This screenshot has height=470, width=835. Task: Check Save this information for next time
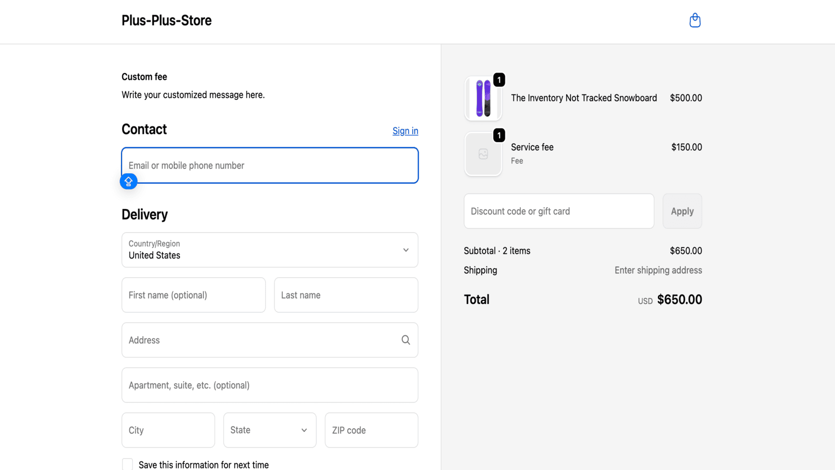pyautogui.click(x=127, y=464)
